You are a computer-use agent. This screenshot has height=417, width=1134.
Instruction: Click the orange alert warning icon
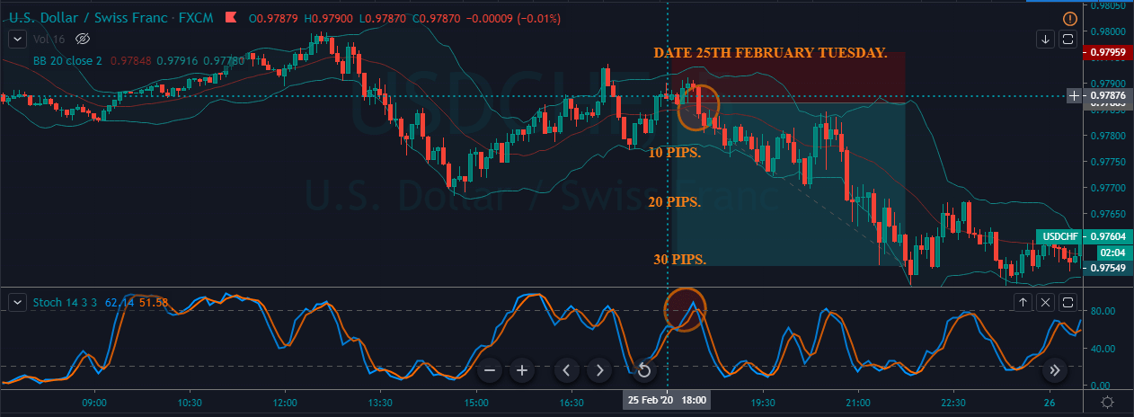pyautogui.click(x=1069, y=18)
